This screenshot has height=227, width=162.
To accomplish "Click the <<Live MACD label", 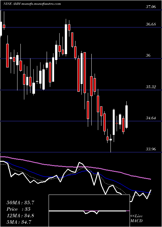I will coord(136,218).
